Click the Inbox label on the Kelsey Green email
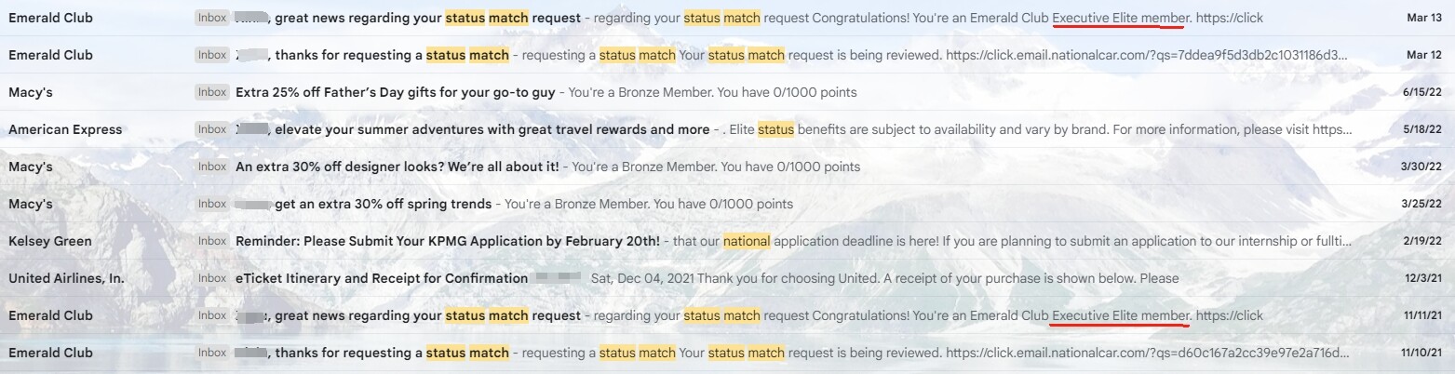The image size is (1455, 374). pos(212,241)
